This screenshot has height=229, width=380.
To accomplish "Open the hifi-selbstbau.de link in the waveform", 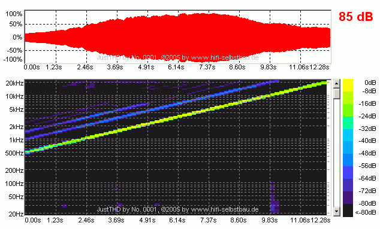I will 225,57.
